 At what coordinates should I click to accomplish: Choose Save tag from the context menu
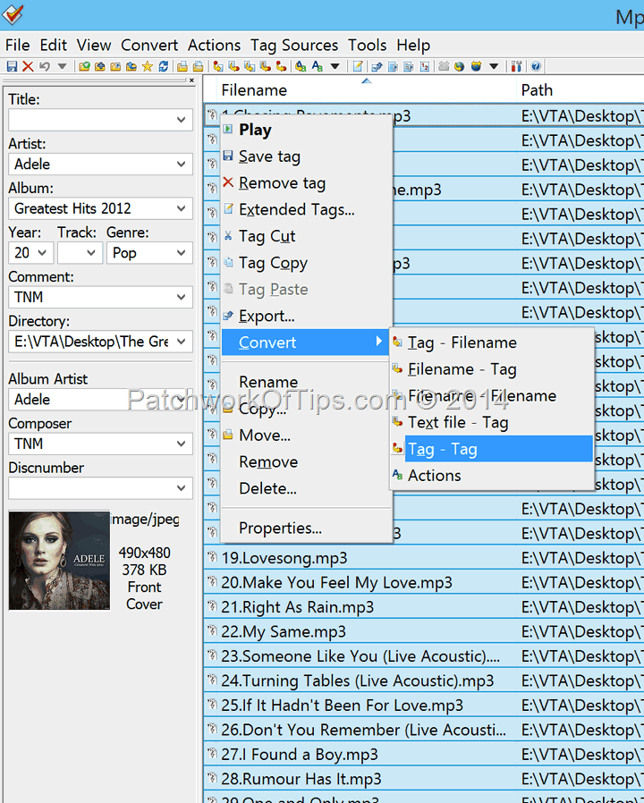point(307,156)
